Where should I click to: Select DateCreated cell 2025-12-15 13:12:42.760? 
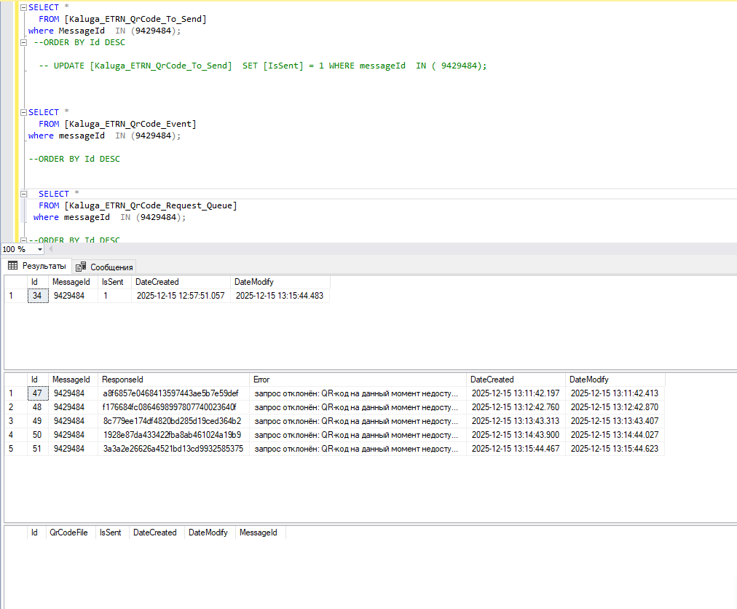point(516,407)
